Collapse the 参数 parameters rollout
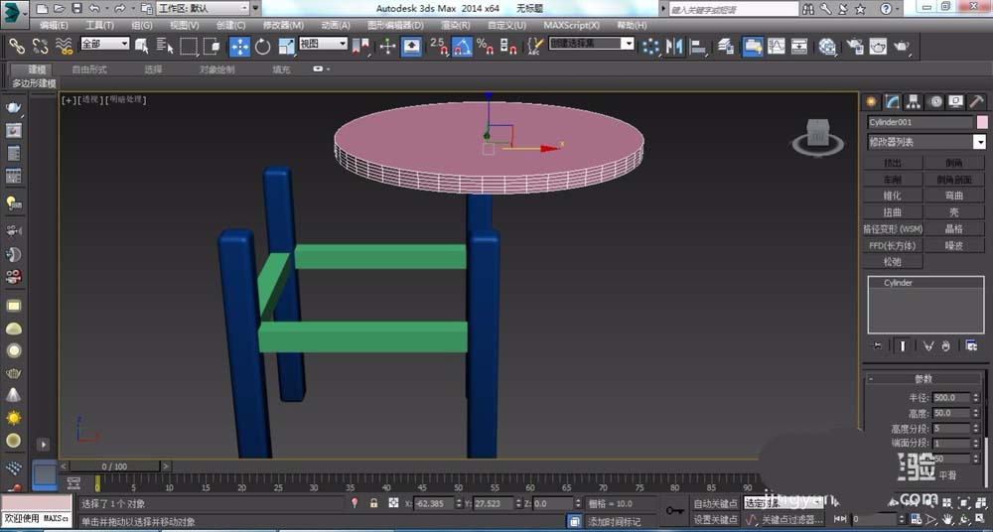 pyautogui.click(x=923, y=379)
